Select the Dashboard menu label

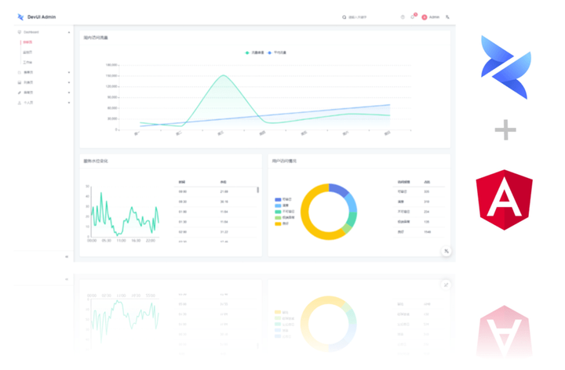click(31, 32)
